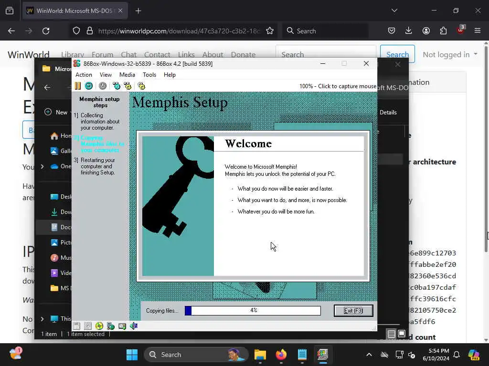Viewport: 489px width, 366px height.
Task: Click first floppy drive status icon
Action: [x=77, y=326]
